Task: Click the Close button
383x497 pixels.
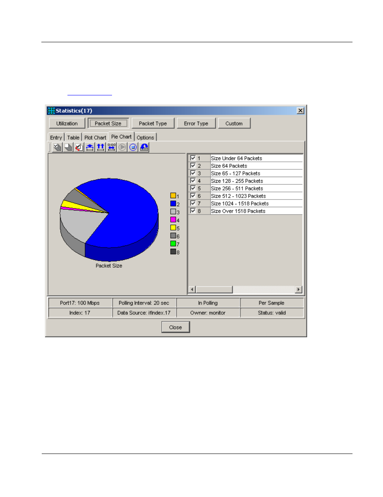Action: click(175, 327)
